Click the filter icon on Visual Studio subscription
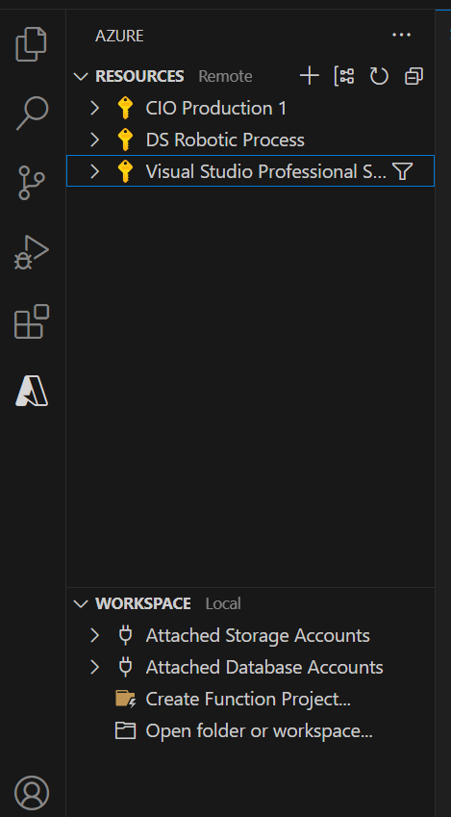 pyautogui.click(x=402, y=171)
